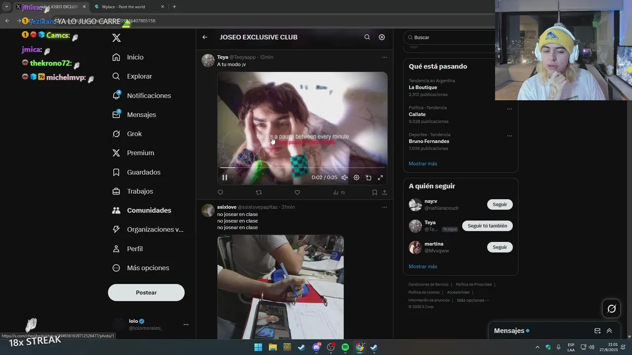Bookmark Teya's post
Screen dimensions: 632x355
(x=375, y=192)
